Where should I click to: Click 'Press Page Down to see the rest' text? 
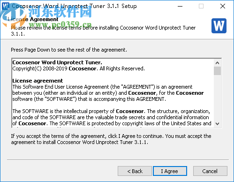pos(69,50)
